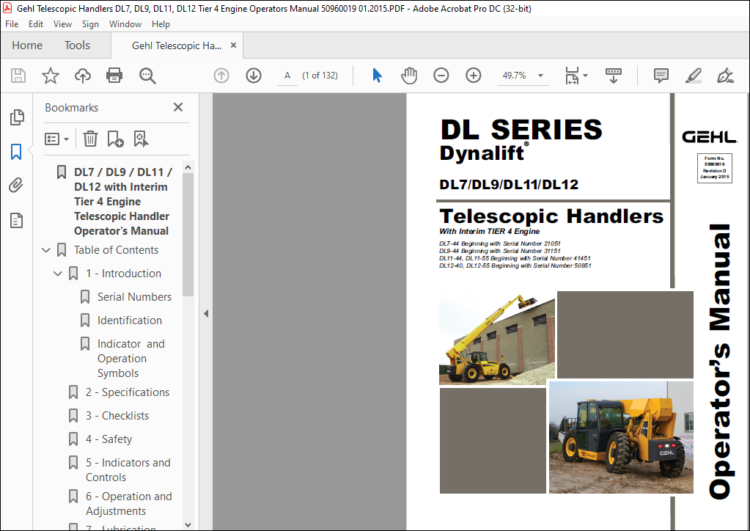Viewport: 750px width, 531px height.
Task: Open the Attachments paperclip panel
Action: (16, 186)
